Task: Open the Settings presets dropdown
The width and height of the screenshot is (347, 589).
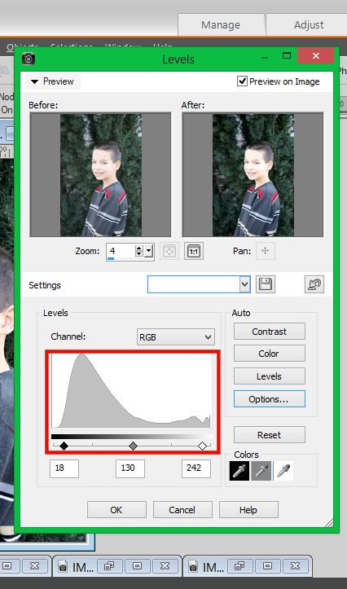Action: click(199, 284)
